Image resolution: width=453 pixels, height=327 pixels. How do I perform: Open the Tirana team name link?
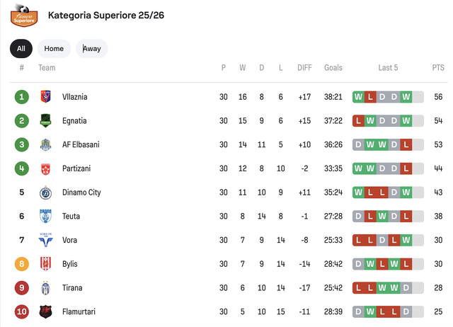click(x=72, y=288)
